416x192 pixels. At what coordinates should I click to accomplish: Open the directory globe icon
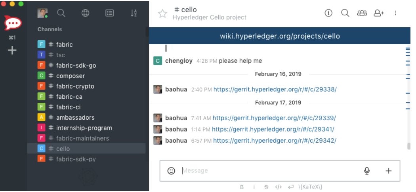point(85,13)
